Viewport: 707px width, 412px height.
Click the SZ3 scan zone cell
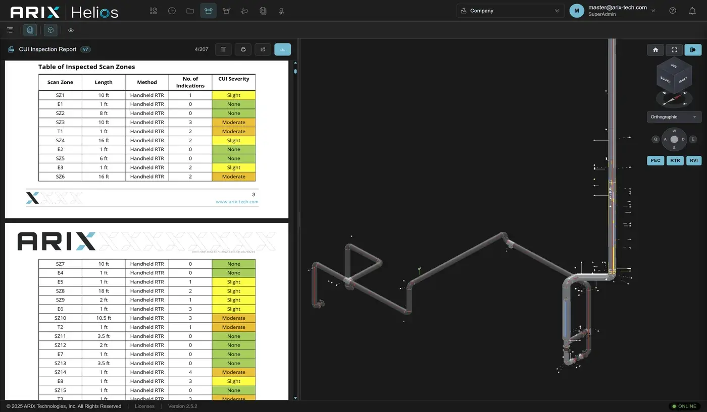tap(60, 122)
